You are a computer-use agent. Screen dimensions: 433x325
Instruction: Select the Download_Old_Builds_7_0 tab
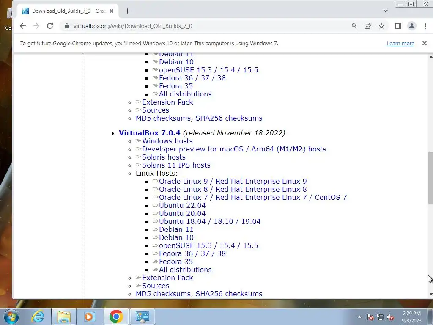point(68,11)
